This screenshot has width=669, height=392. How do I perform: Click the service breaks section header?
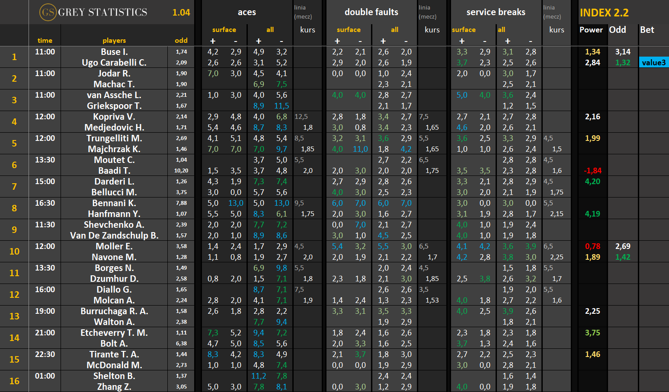(496, 13)
